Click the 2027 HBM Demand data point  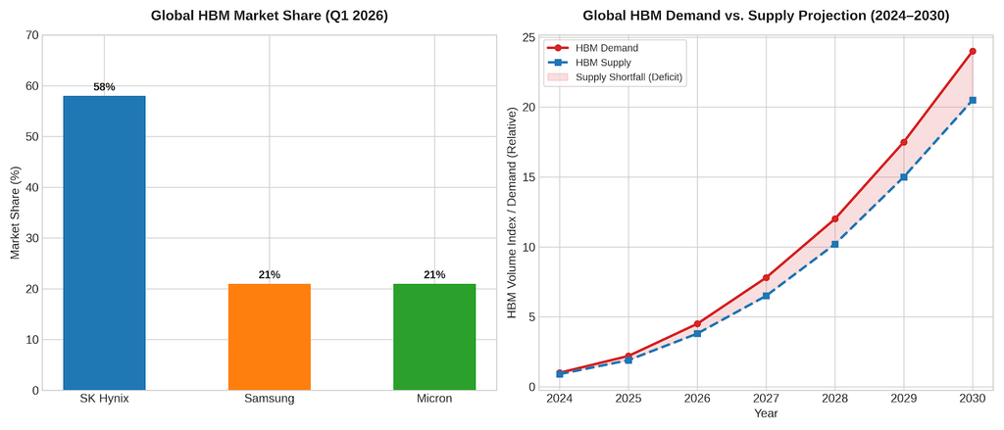[x=766, y=278]
